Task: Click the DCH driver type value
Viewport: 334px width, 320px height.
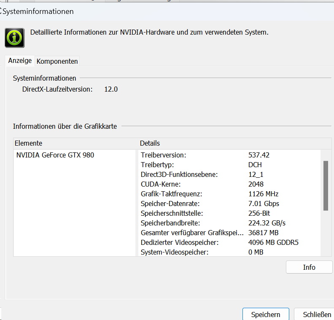Action: tap(255, 165)
